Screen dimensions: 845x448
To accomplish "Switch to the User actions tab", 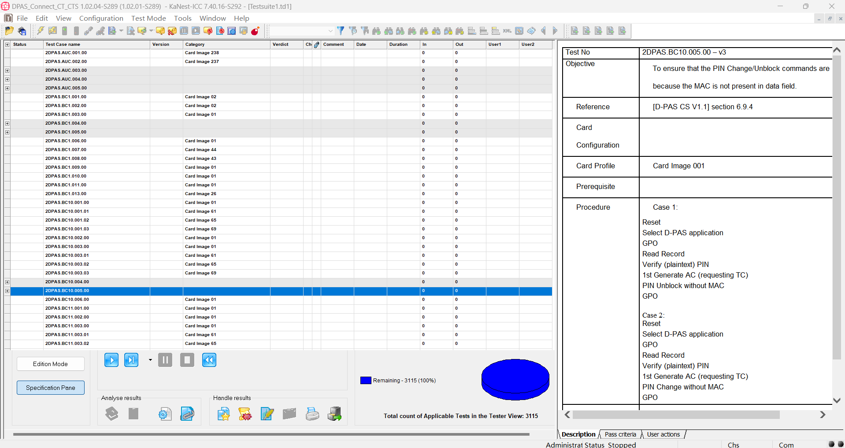I will 663,434.
